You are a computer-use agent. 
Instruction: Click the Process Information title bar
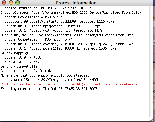click(x=76, y=3)
